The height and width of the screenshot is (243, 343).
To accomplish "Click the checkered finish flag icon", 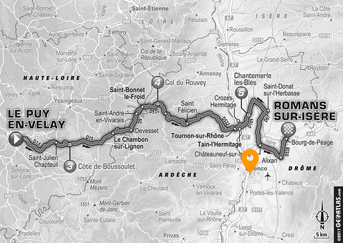I will [x=289, y=129].
